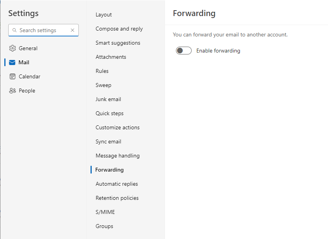Select the Attachments option
This screenshot has width=328, height=239.
point(111,57)
